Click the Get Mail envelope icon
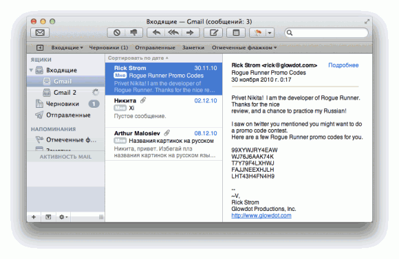 click(x=40, y=32)
